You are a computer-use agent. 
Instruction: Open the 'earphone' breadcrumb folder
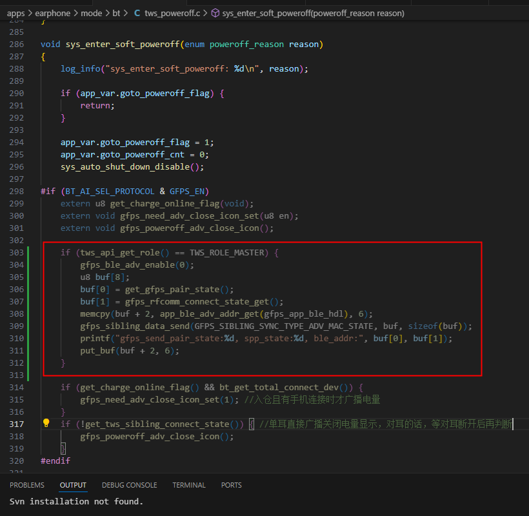[x=53, y=13]
